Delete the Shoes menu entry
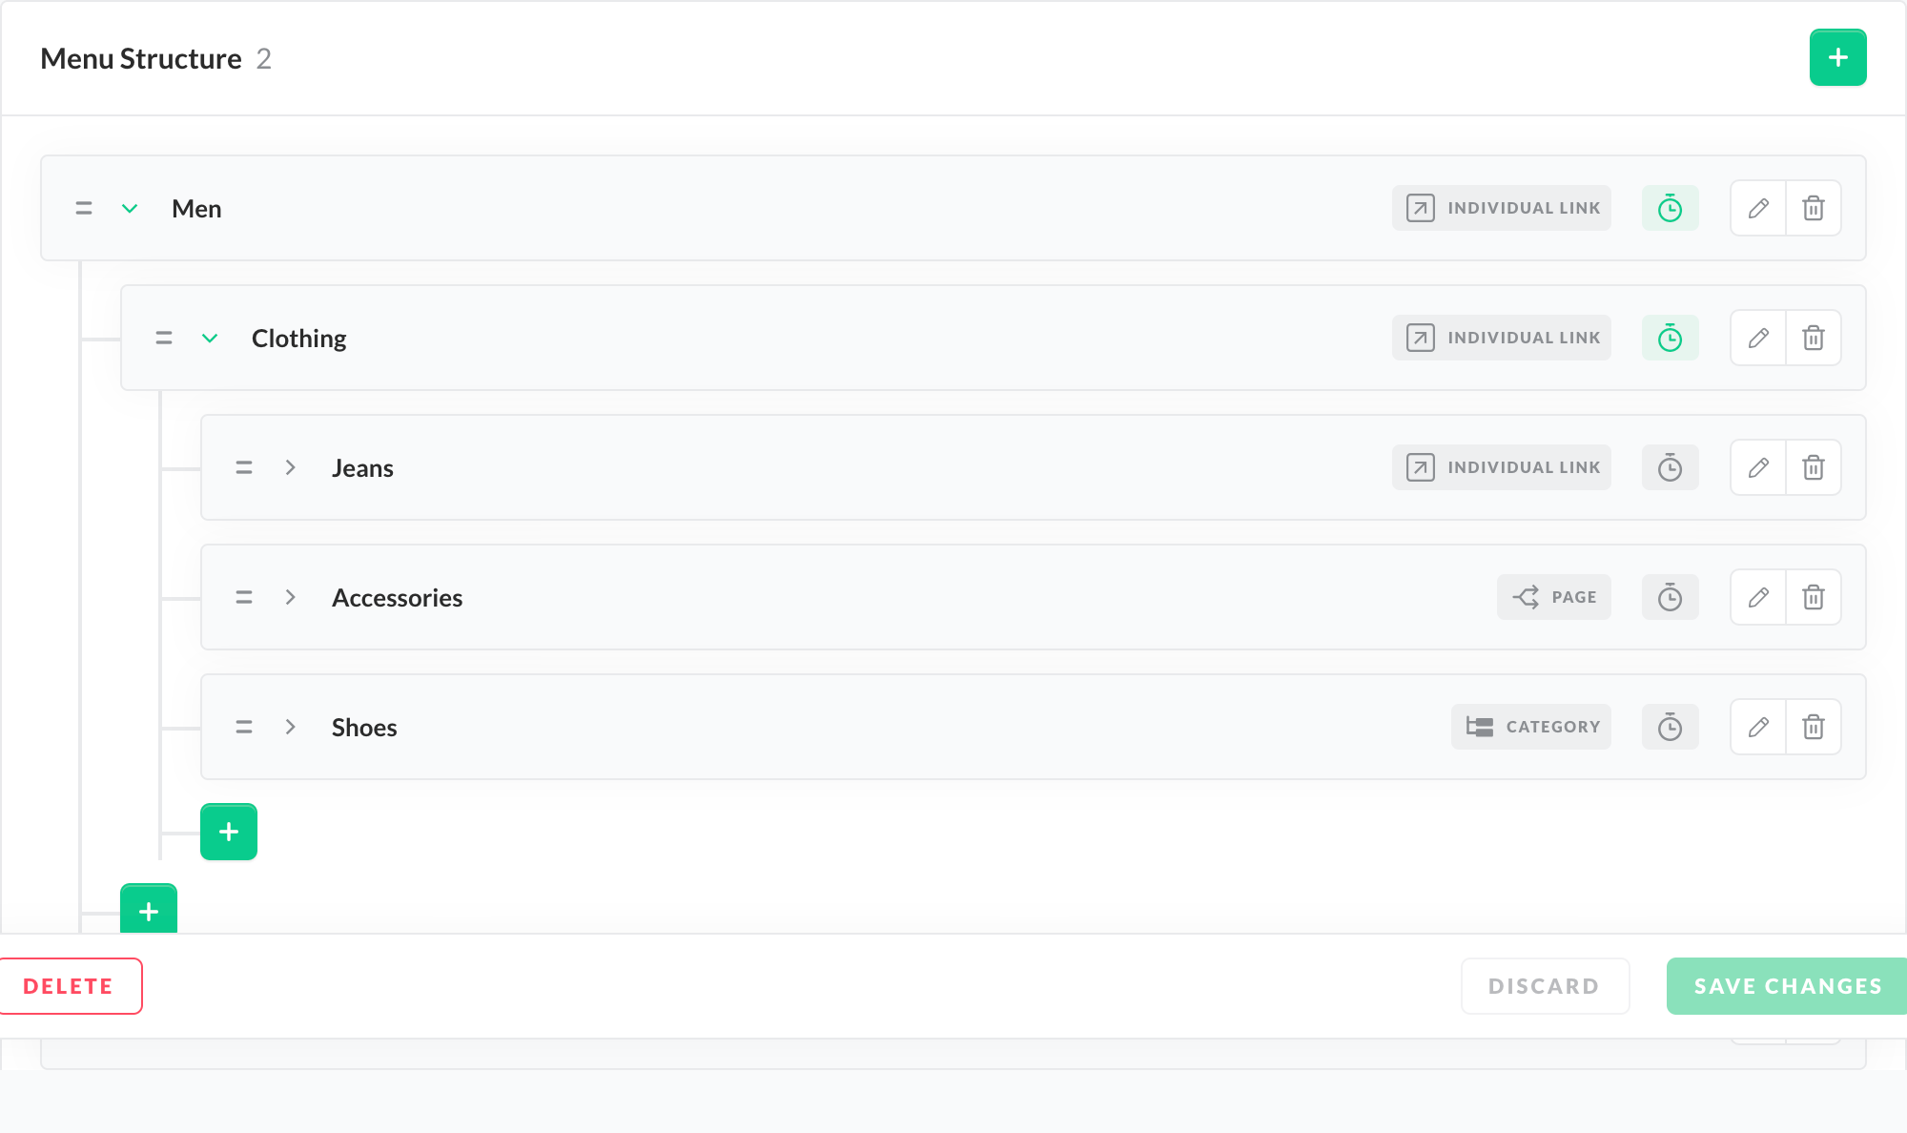 tap(1813, 727)
